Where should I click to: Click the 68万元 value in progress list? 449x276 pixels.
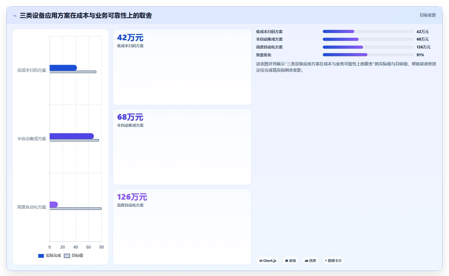423,39
